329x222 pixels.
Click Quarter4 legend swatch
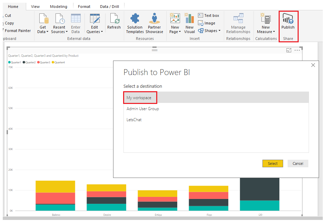[x=53, y=62]
